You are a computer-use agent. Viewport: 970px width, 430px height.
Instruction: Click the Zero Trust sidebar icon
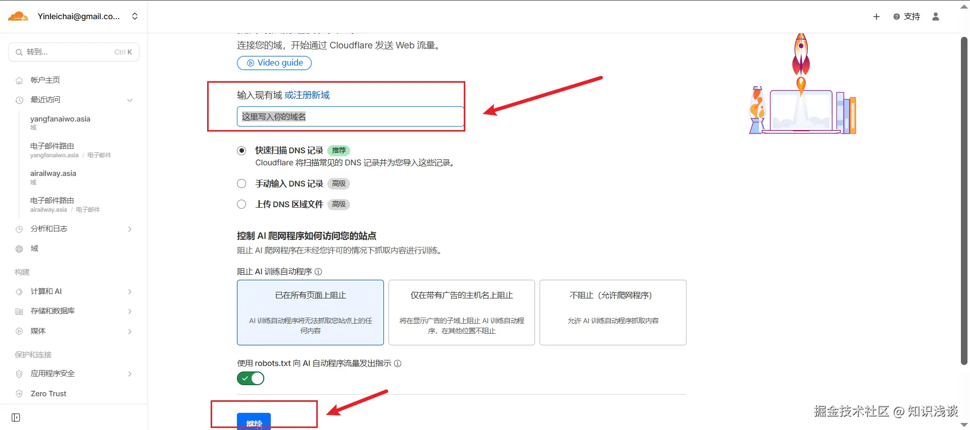(19, 394)
